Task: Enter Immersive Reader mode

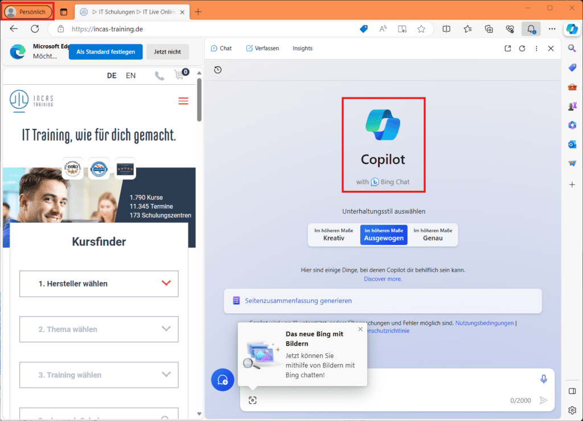Action: [x=402, y=28]
